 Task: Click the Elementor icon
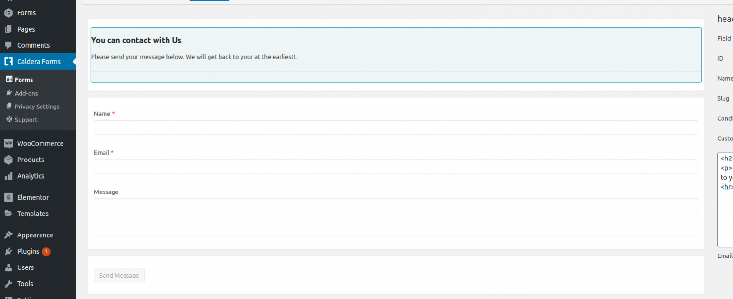point(8,197)
